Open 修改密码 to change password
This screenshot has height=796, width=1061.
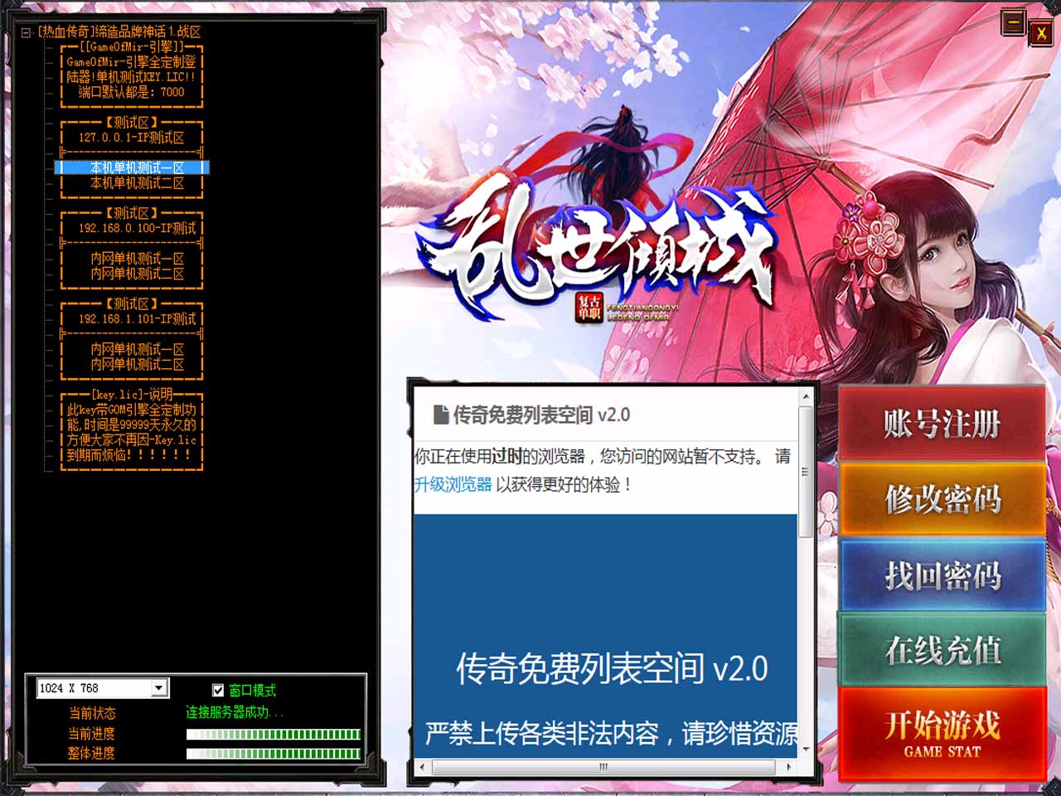point(942,498)
